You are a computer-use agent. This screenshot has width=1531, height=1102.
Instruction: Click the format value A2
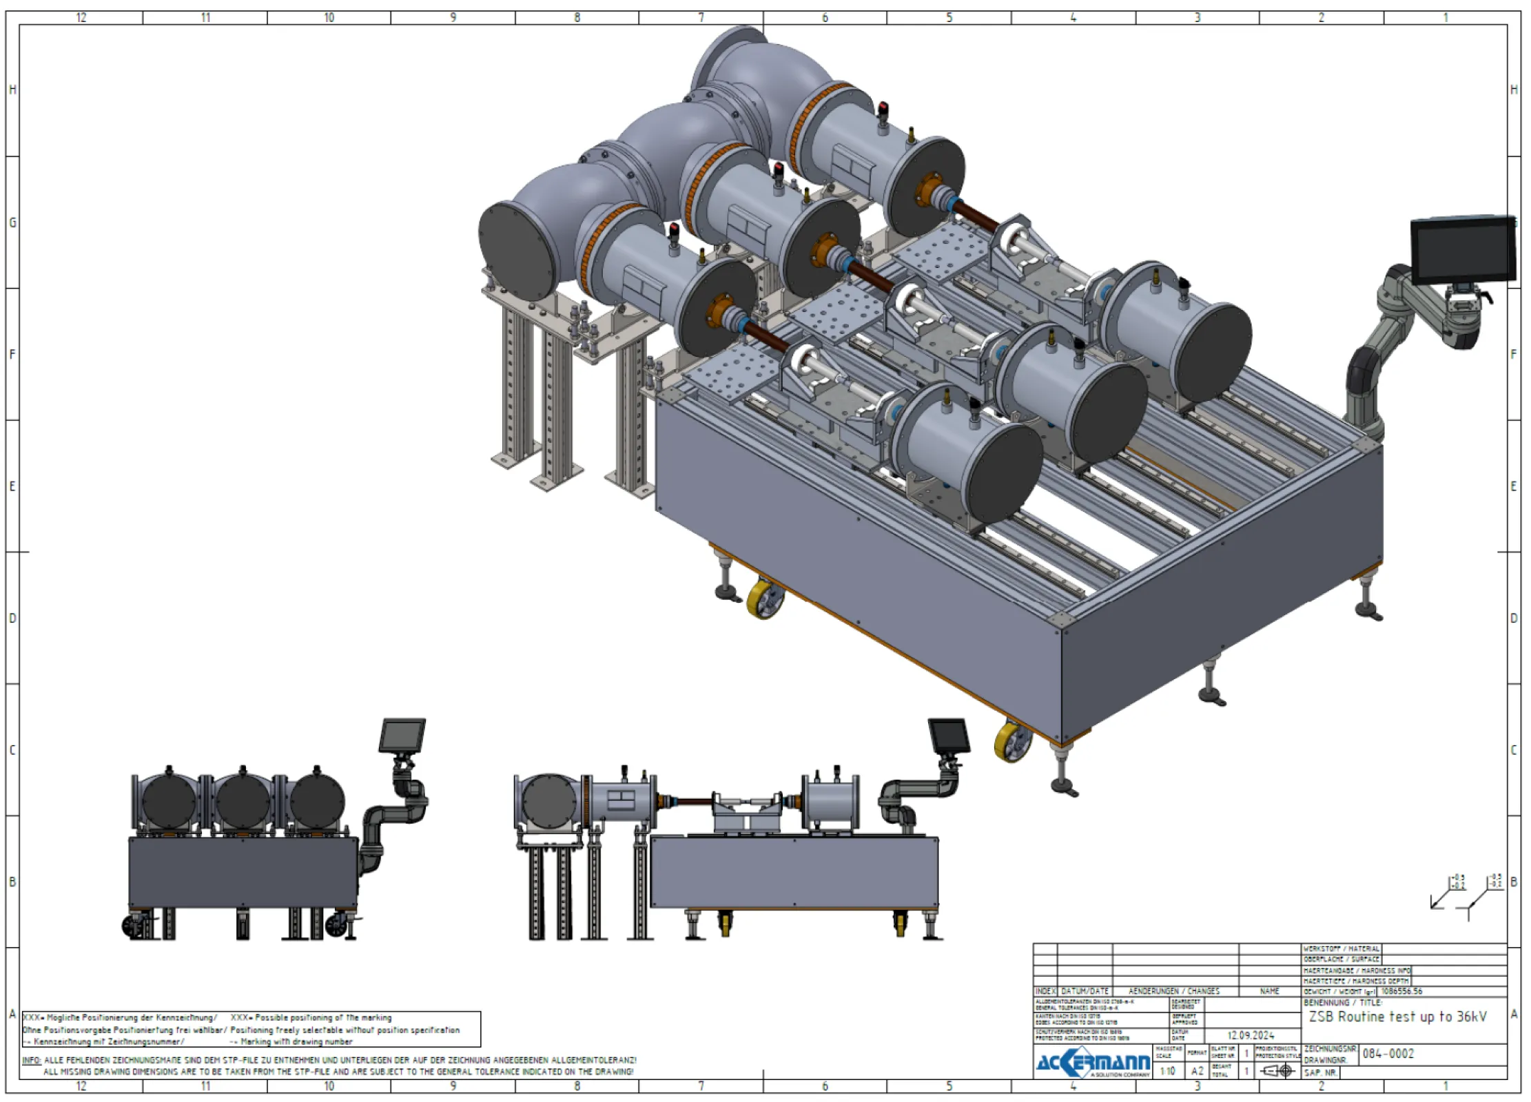(1198, 1071)
